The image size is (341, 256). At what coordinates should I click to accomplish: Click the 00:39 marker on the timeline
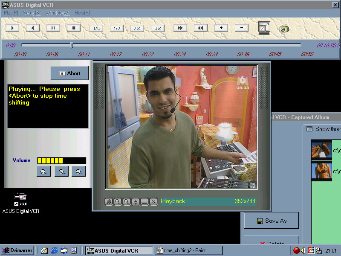pyautogui.click(x=243, y=54)
